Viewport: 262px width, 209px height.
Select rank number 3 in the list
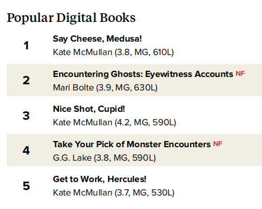point(26,116)
